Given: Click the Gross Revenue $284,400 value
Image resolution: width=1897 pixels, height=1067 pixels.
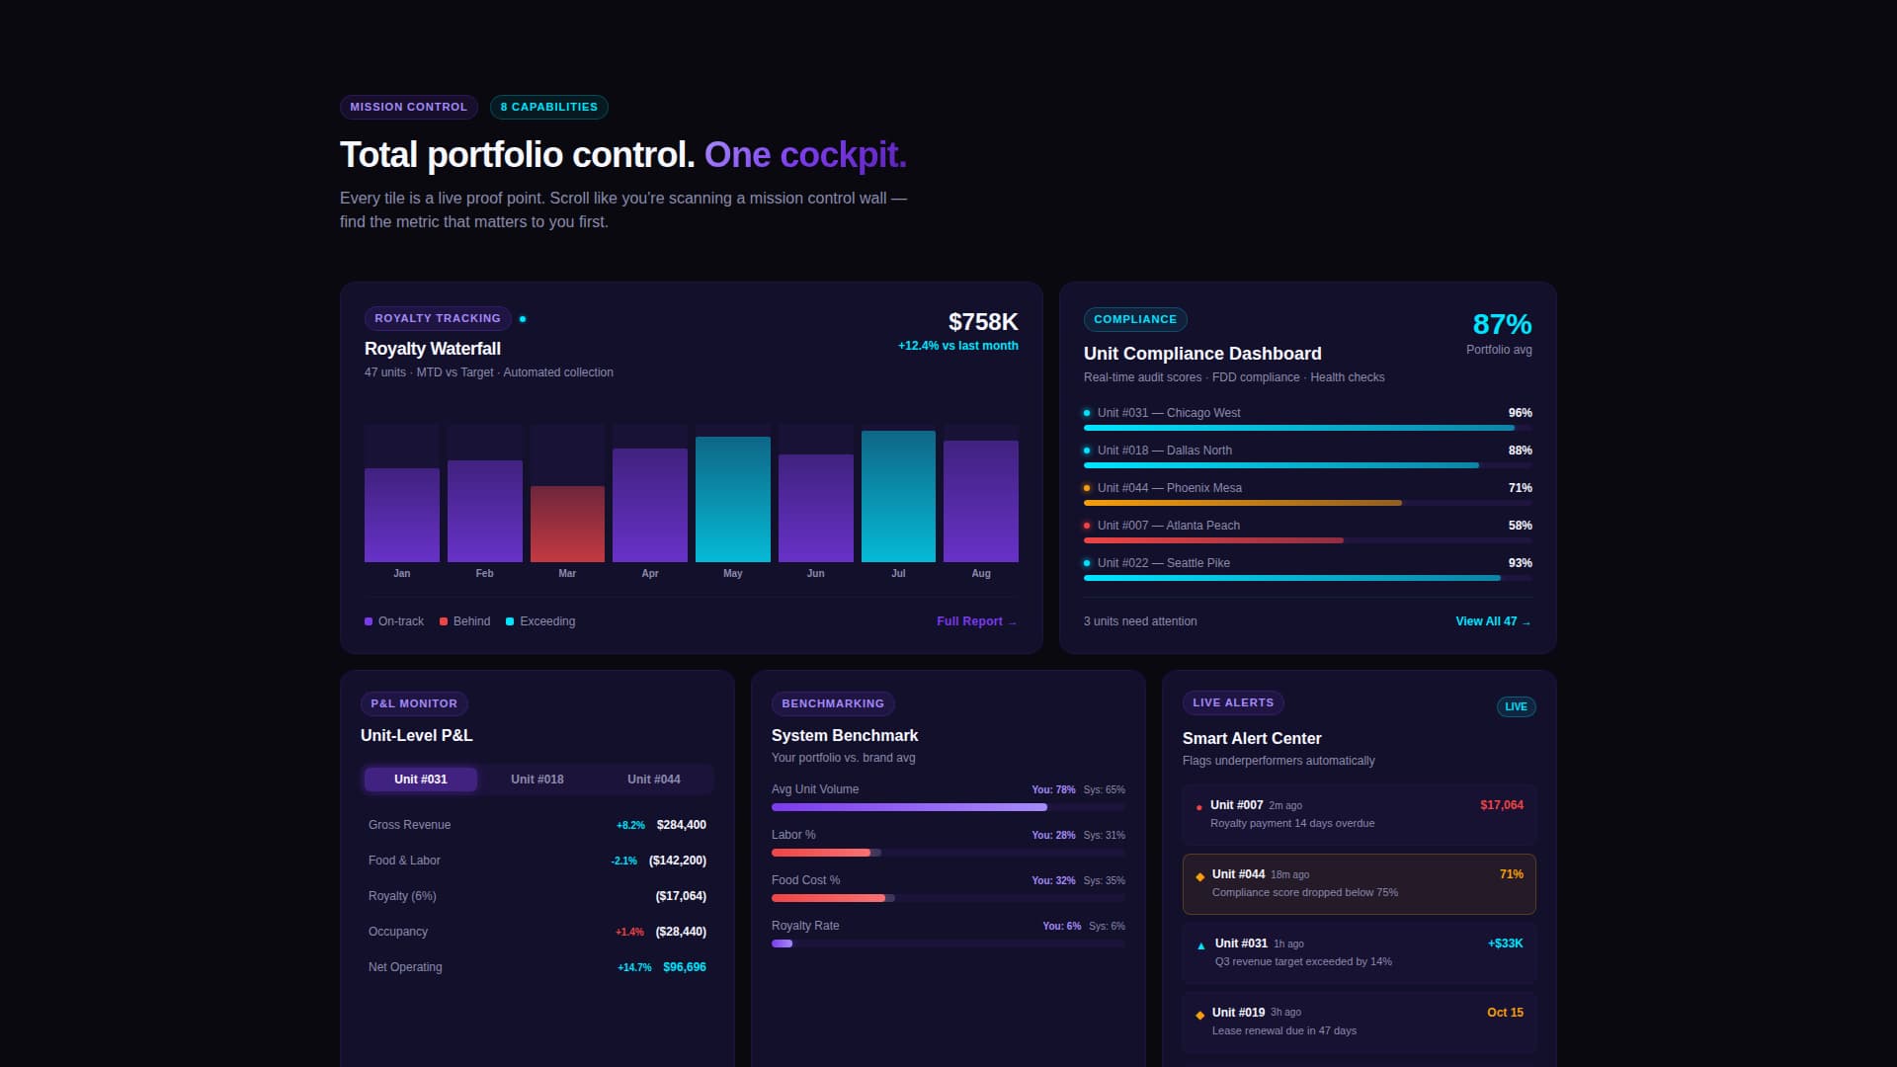Looking at the screenshot, I should 682,825.
